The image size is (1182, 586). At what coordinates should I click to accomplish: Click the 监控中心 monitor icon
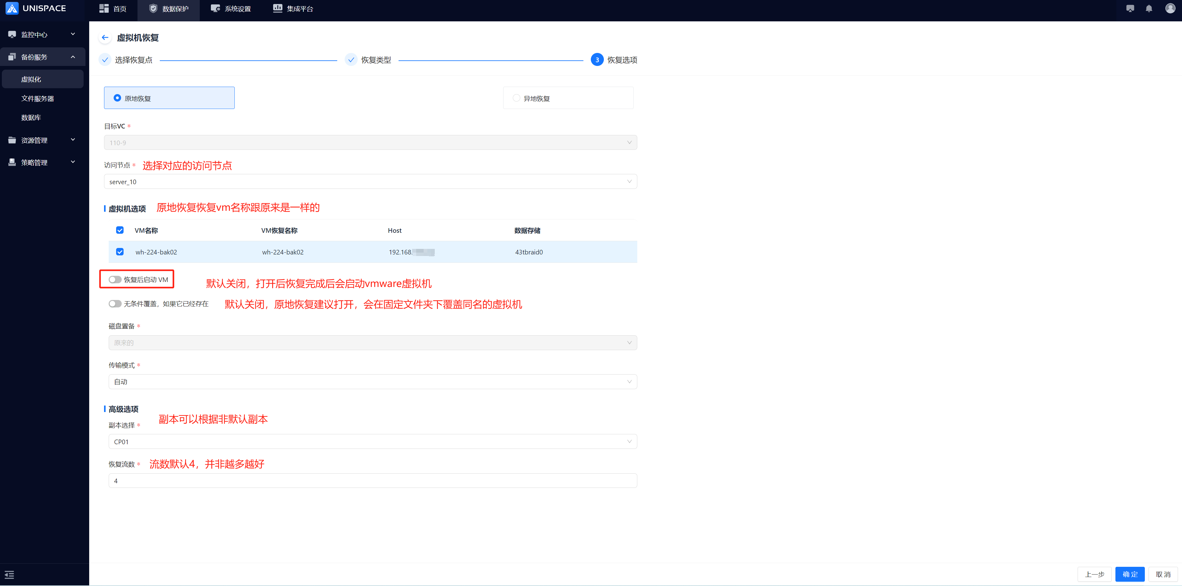click(12, 34)
